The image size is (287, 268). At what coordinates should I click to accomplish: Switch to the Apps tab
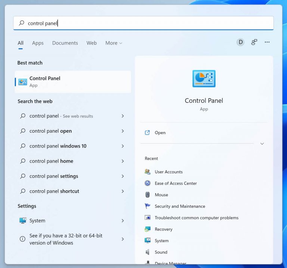(x=38, y=43)
